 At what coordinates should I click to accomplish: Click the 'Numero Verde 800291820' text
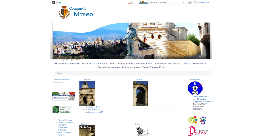tap(199, 108)
